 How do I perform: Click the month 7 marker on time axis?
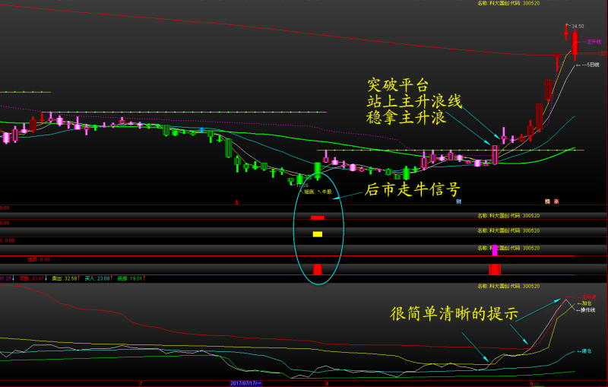click(141, 383)
